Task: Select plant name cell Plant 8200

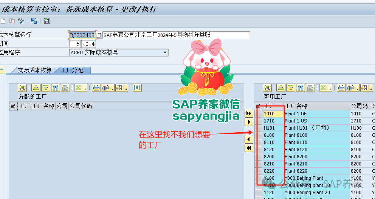Action: point(317,156)
